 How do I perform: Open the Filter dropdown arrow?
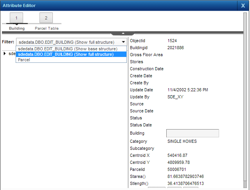point(123,42)
